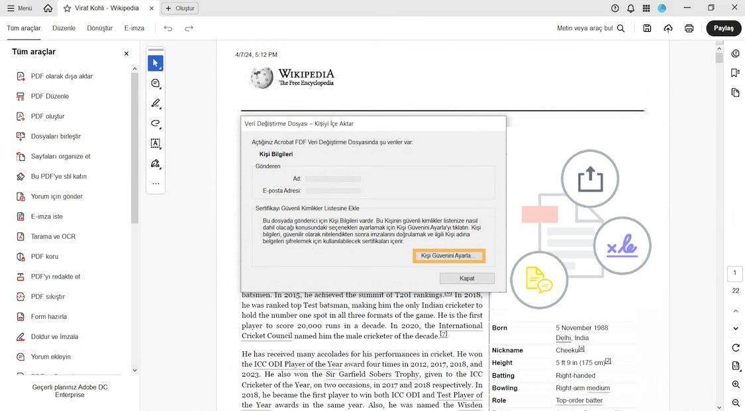Open Dosyaları birleştir tool
Viewport: 745px width, 411px height.
[56, 136]
